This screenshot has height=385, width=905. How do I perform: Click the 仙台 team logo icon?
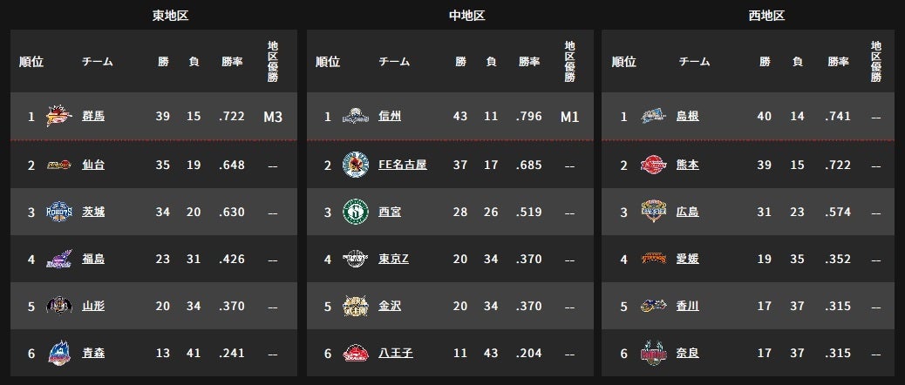click(59, 165)
